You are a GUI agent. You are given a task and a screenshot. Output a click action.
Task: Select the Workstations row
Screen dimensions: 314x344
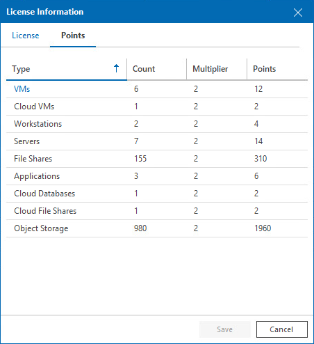pos(157,124)
